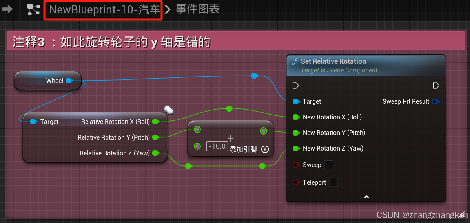Click Set Relative Rotation input exec pin
The height and width of the screenshot is (223, 470).
[296, 86]
